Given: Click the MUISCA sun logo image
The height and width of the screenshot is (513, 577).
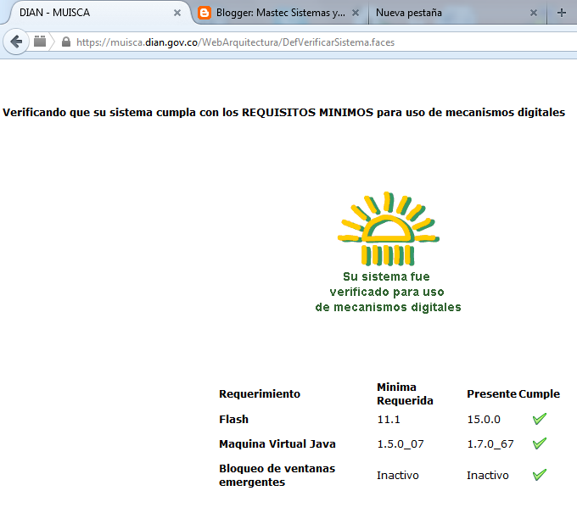Looking at the screenshot, I should click(x=389, y=229).
